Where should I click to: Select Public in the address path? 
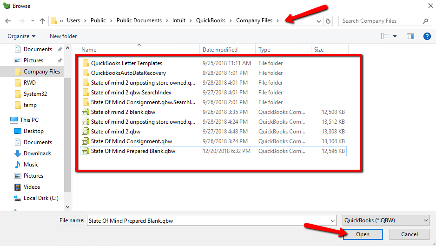point(98,20)
